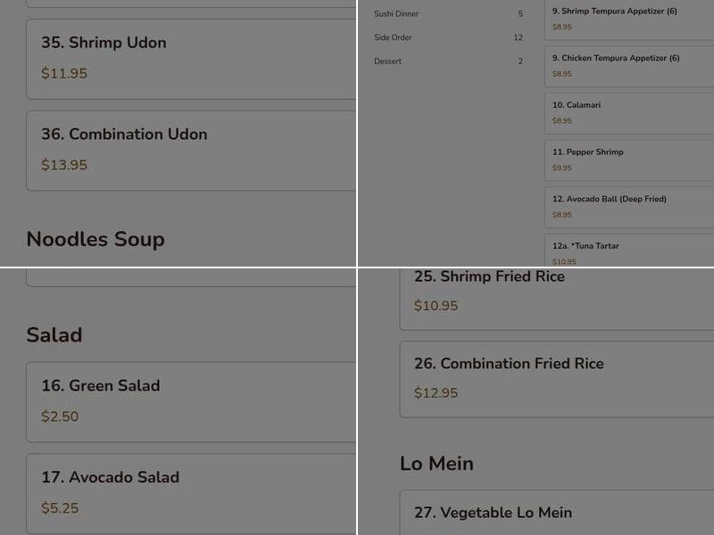Viewport: 714px width, 535px height.
Task: Jump to the Dessert category
Action: [x=388, y=62]
